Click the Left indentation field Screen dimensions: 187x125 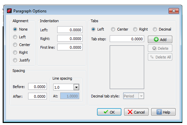(70, 30)
